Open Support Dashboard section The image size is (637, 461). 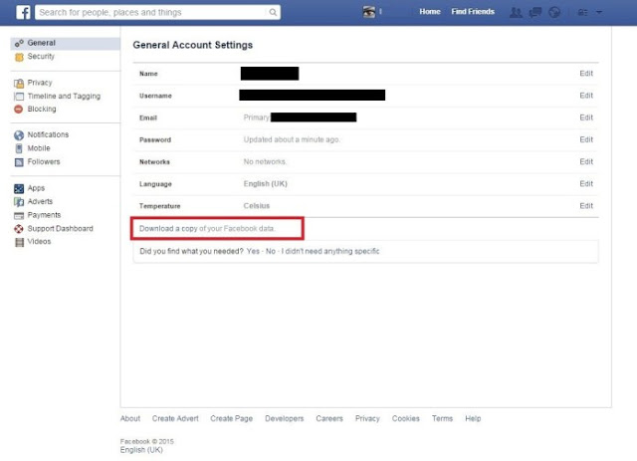coord(60,228)
